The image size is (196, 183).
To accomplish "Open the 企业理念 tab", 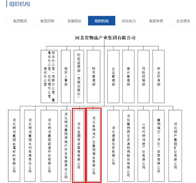I will pos(183,21).
